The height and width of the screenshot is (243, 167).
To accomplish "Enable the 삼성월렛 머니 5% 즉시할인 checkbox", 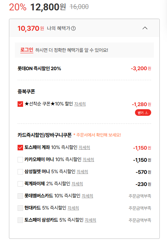I will 20,172.
